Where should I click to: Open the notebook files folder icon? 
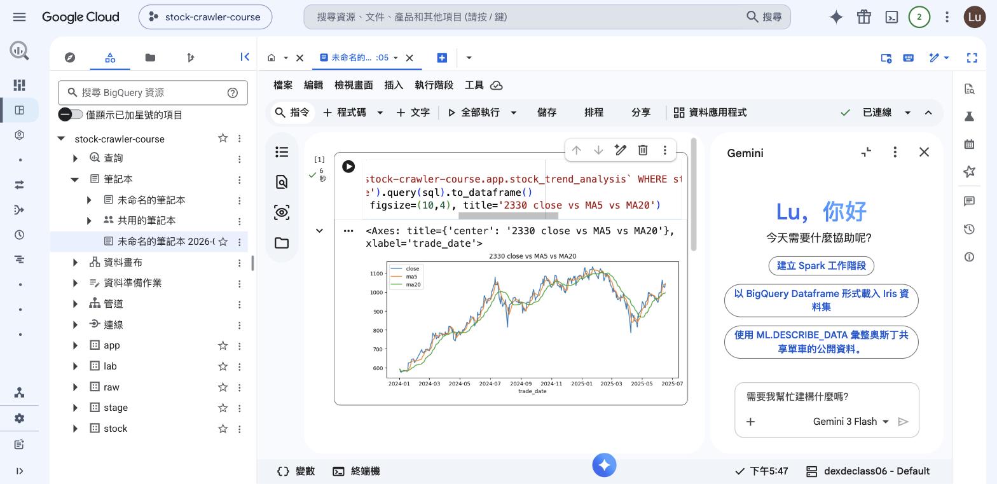tap(282, 243)
